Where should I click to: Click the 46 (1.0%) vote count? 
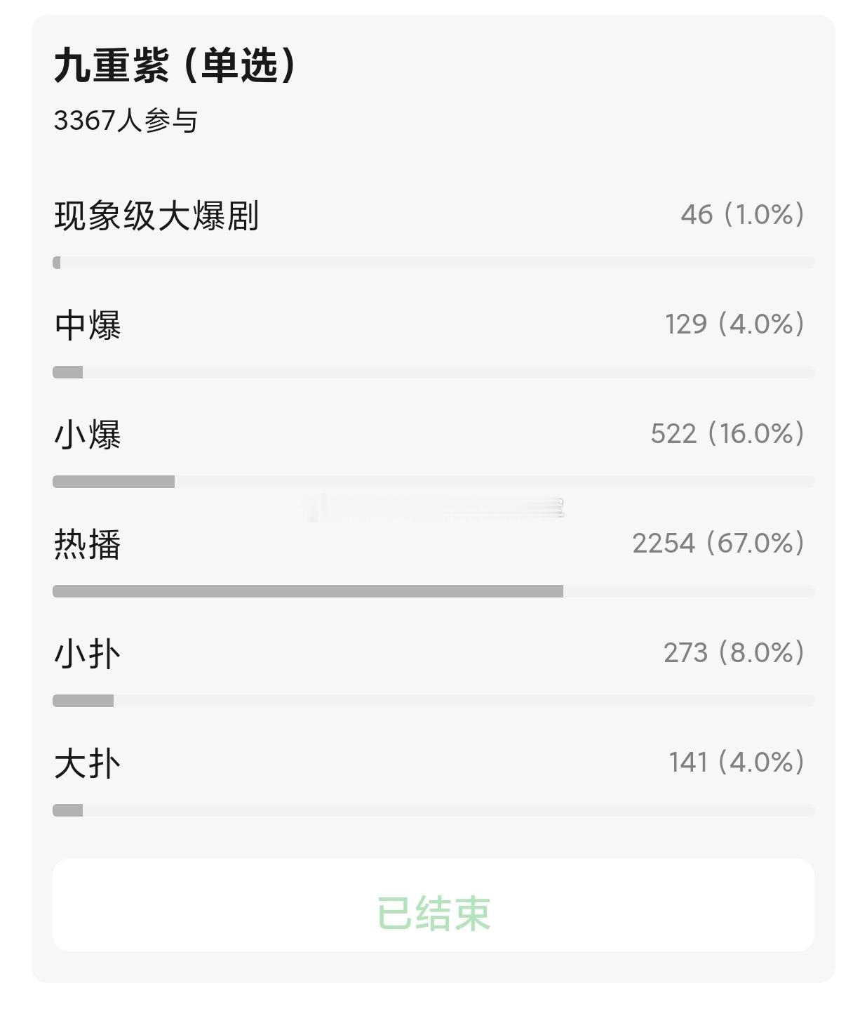point(743,215)
